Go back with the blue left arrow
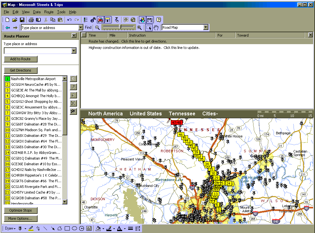Screen dimensions: 315x233 click(8, 27)
